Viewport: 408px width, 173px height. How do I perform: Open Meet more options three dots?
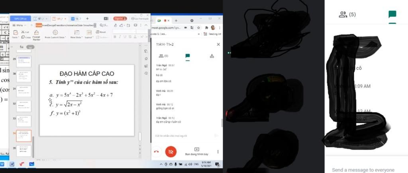tap(218, 152)
